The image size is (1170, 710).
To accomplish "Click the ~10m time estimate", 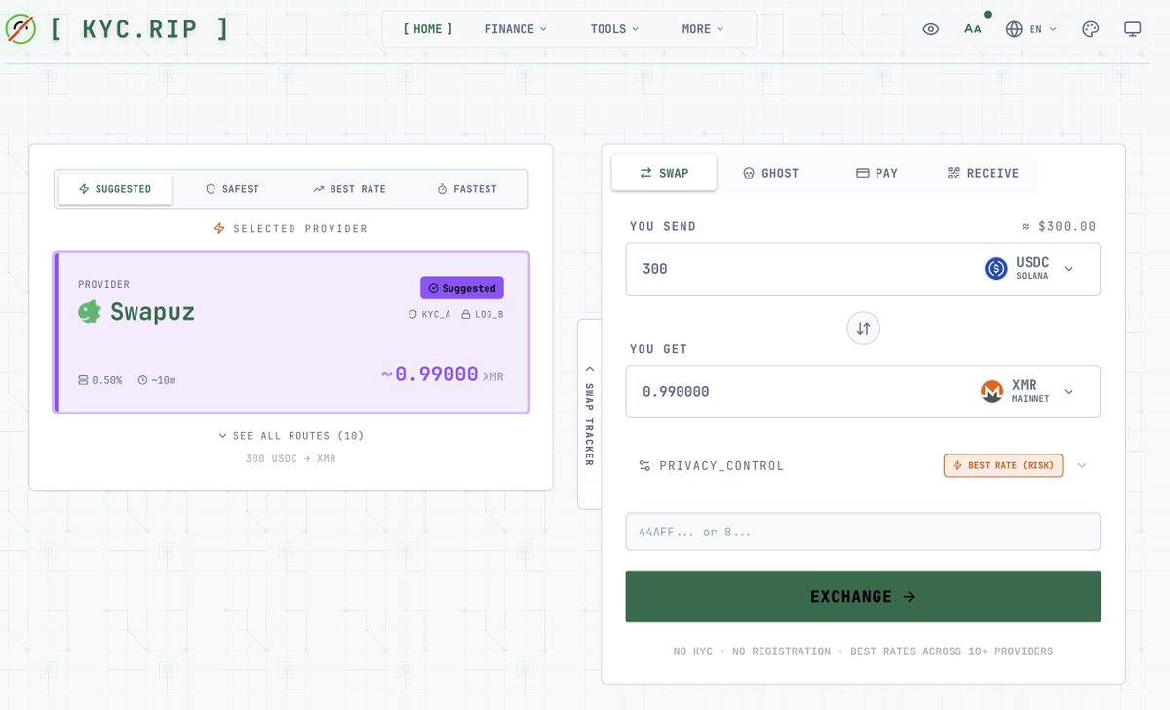I will point(157,380).
